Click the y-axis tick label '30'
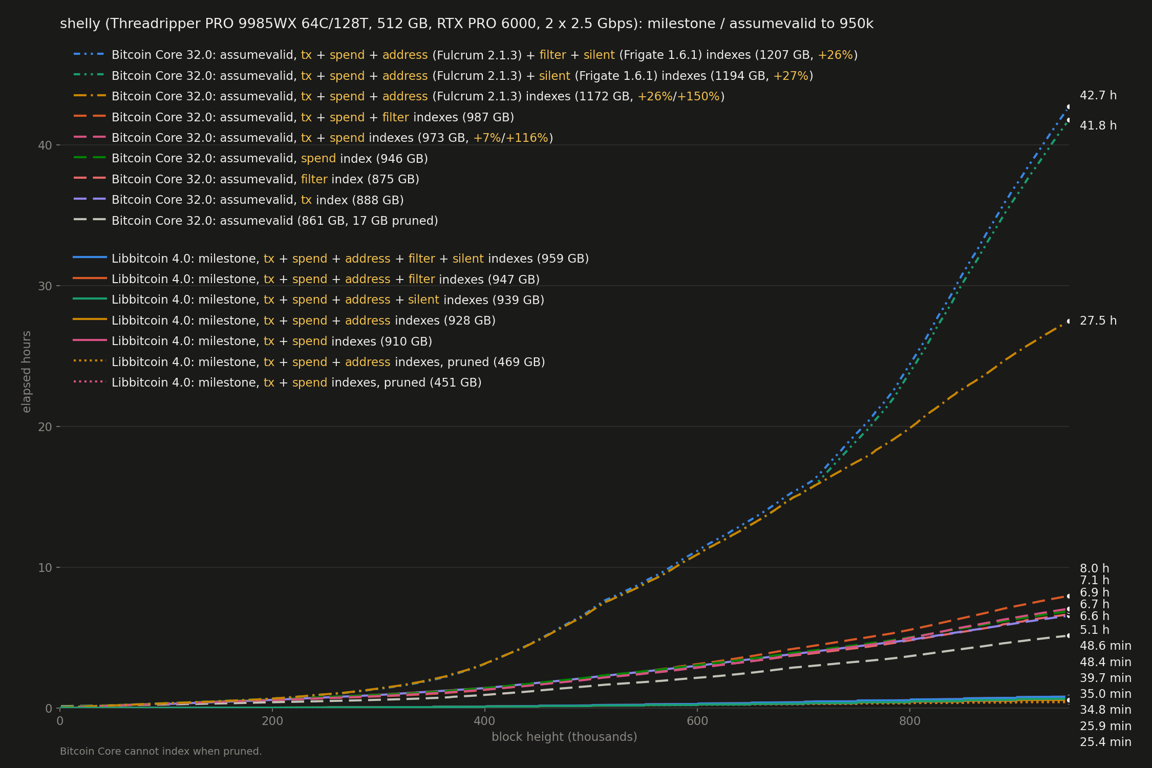The height and width of the screenshot is (768, 1152). [45, 286]
